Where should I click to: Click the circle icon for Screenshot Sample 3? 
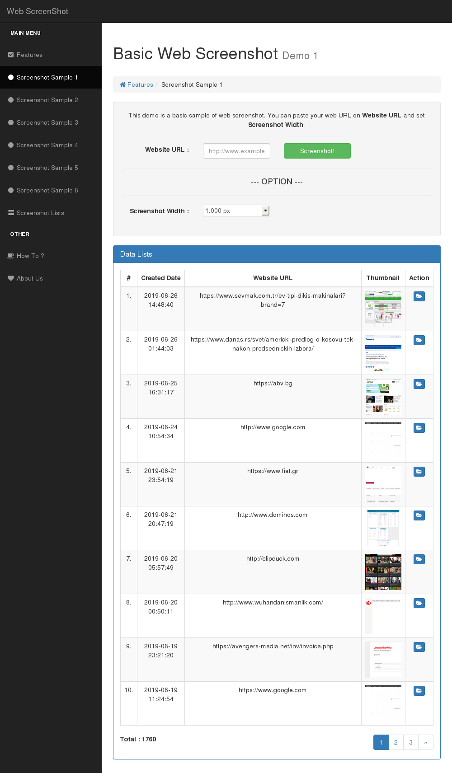point(11,122)
